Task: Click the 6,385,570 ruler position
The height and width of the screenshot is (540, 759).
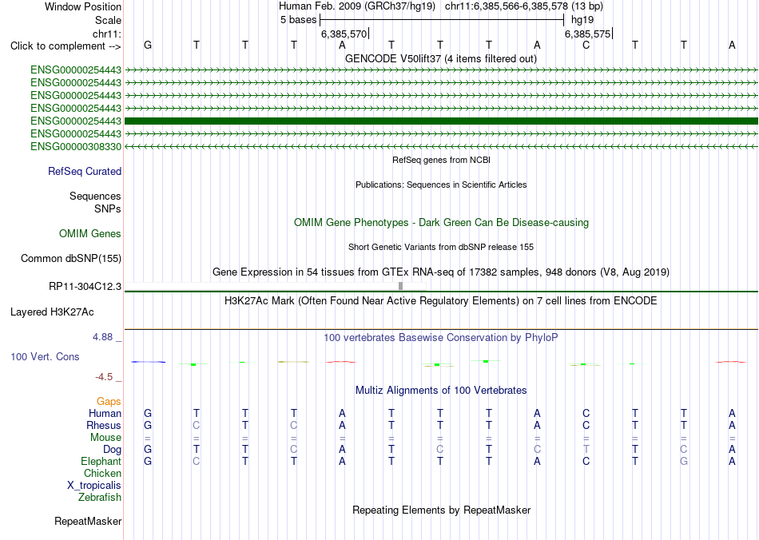Action: click(344, 34)
